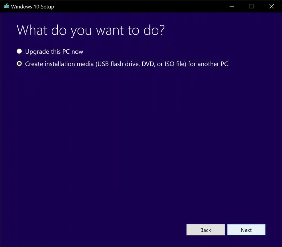Close the Windows 10 Setup window
Viewport: 282px width, 247px height.
272,6
